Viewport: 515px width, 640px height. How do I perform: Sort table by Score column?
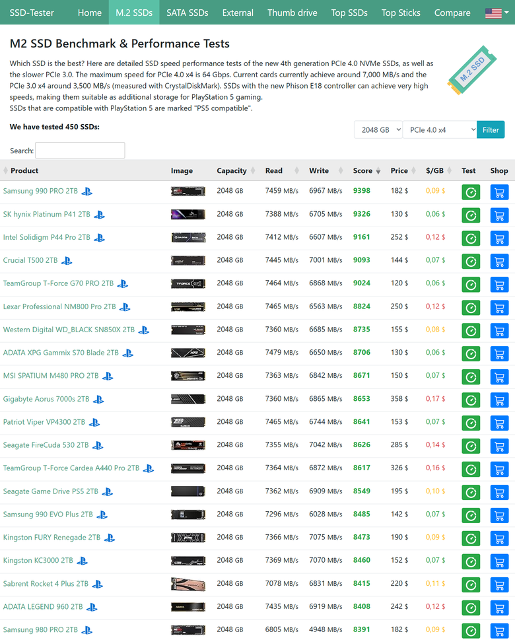(x=366, y=170)
